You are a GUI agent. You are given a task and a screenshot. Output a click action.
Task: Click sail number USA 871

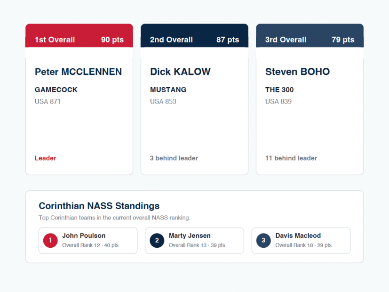pyautogui.click(x=48, y=102)
